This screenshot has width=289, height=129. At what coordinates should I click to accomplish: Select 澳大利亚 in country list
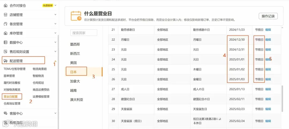coord(77,100)
